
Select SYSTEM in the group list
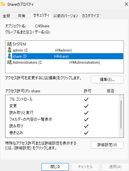click(x=19, y=44)
